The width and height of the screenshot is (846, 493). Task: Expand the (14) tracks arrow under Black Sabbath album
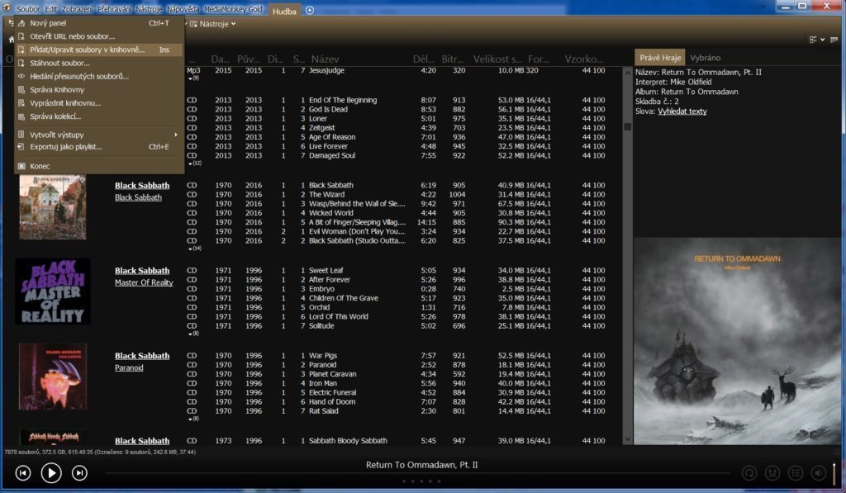coord(194,249)
